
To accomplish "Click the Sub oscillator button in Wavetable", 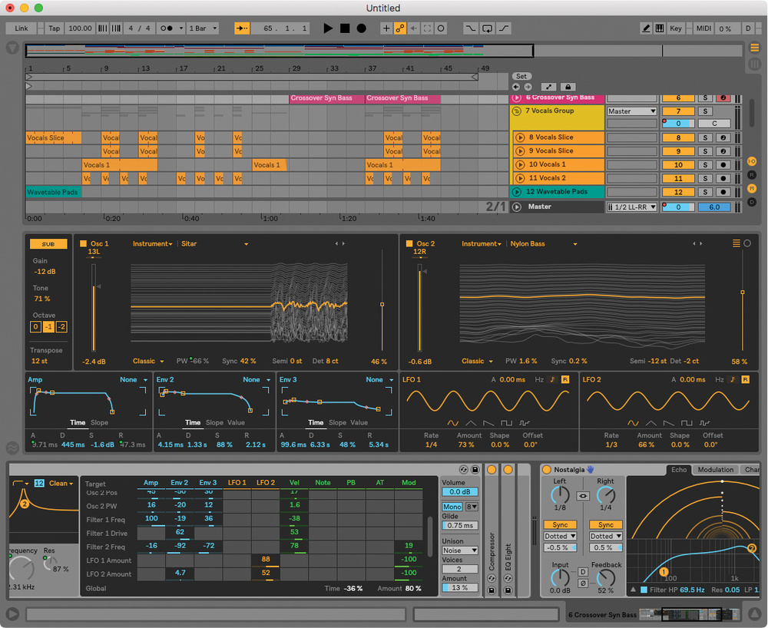I will point(48,243).
